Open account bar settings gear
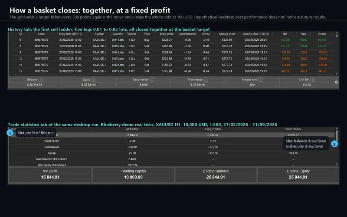347x217 pixels. pyautogui.click(x=337, y=82)
